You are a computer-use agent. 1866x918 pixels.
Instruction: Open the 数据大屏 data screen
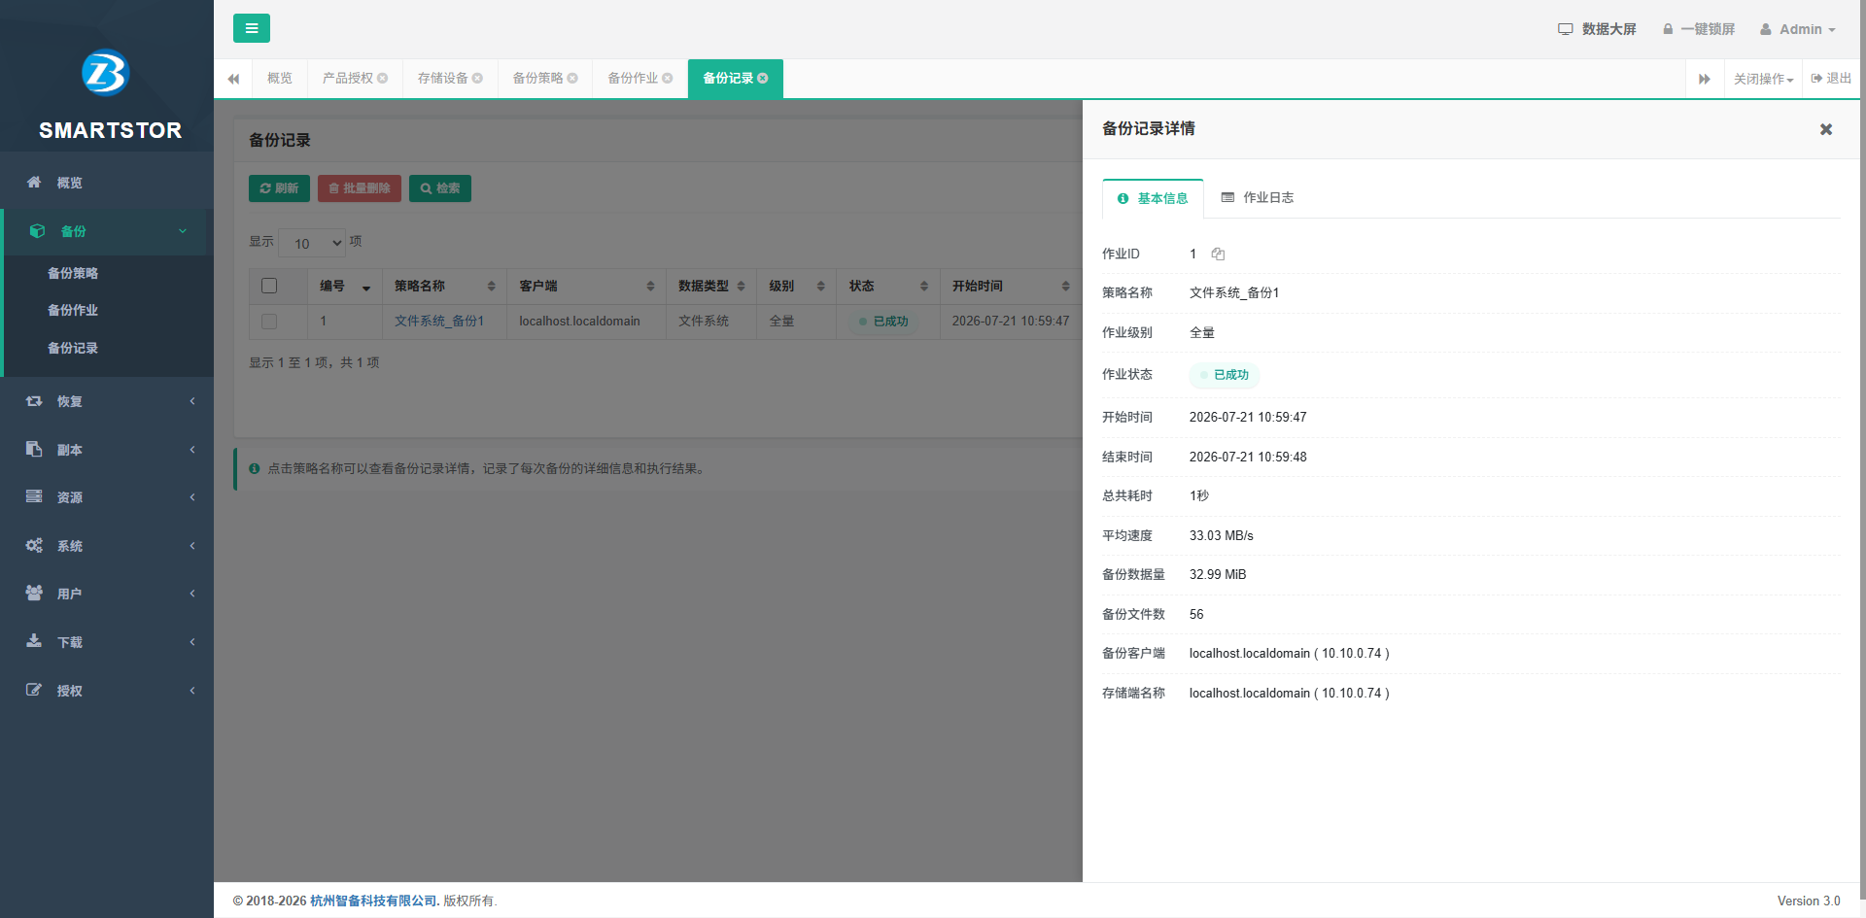coord(1598,29)
